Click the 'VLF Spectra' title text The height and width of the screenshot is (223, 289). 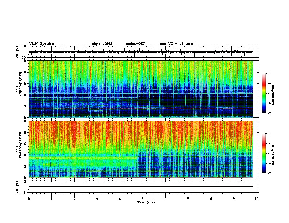click(41, 44)
